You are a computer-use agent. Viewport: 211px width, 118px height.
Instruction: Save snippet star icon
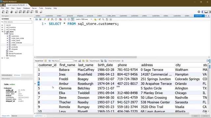95,19
